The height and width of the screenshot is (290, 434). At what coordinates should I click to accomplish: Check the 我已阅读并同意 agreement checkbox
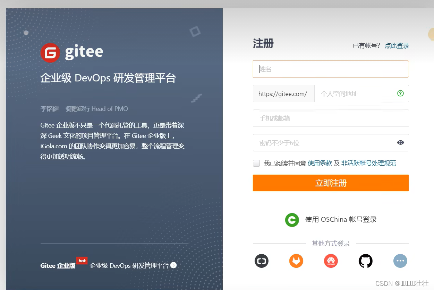(x=256, y=163)
